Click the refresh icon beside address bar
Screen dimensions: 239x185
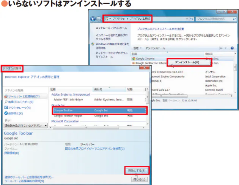[x=192, y=19]
